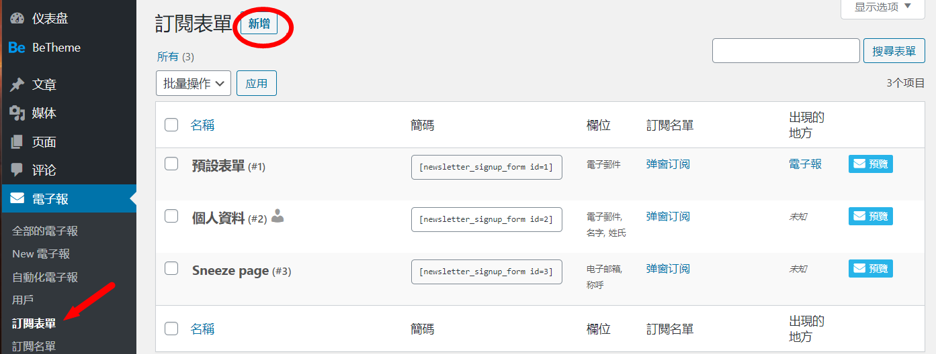936x354 pixels.
Task: Click the 預覽 button for 個人資料
Action: 871,216
